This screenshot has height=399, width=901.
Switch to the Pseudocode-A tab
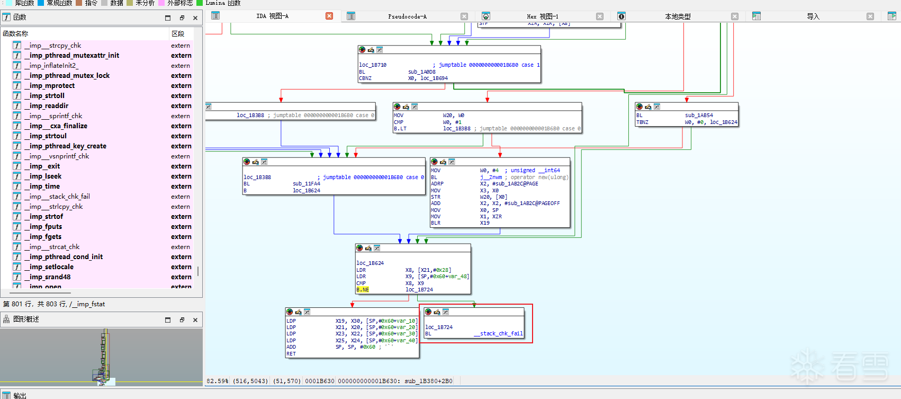click(407, 16)
